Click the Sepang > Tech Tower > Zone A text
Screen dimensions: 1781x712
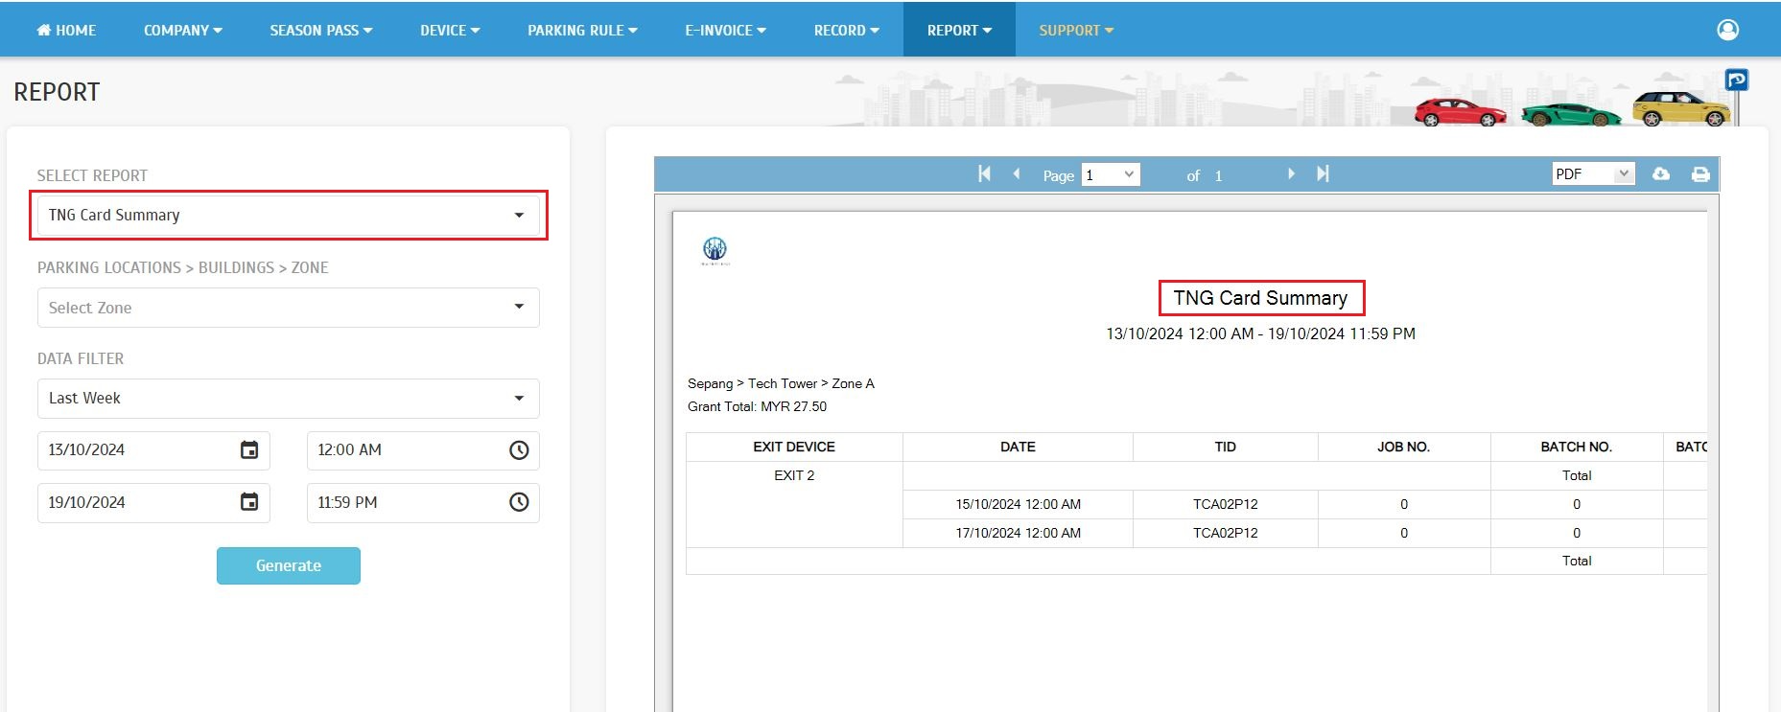tap(781, 383)
